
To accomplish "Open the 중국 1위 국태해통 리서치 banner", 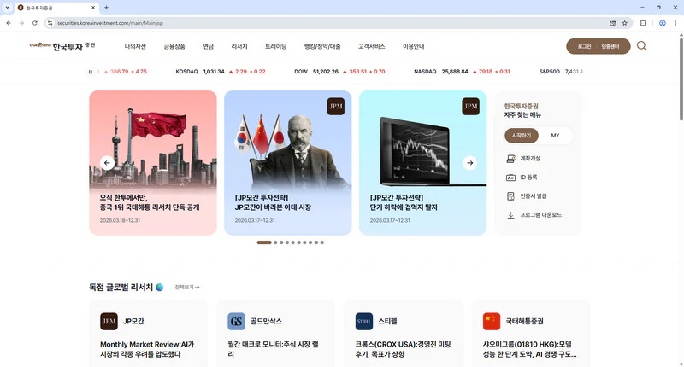I will pos(153,163).
